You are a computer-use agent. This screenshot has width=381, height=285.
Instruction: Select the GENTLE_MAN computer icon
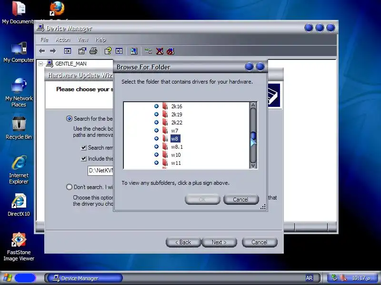(50, 64)
